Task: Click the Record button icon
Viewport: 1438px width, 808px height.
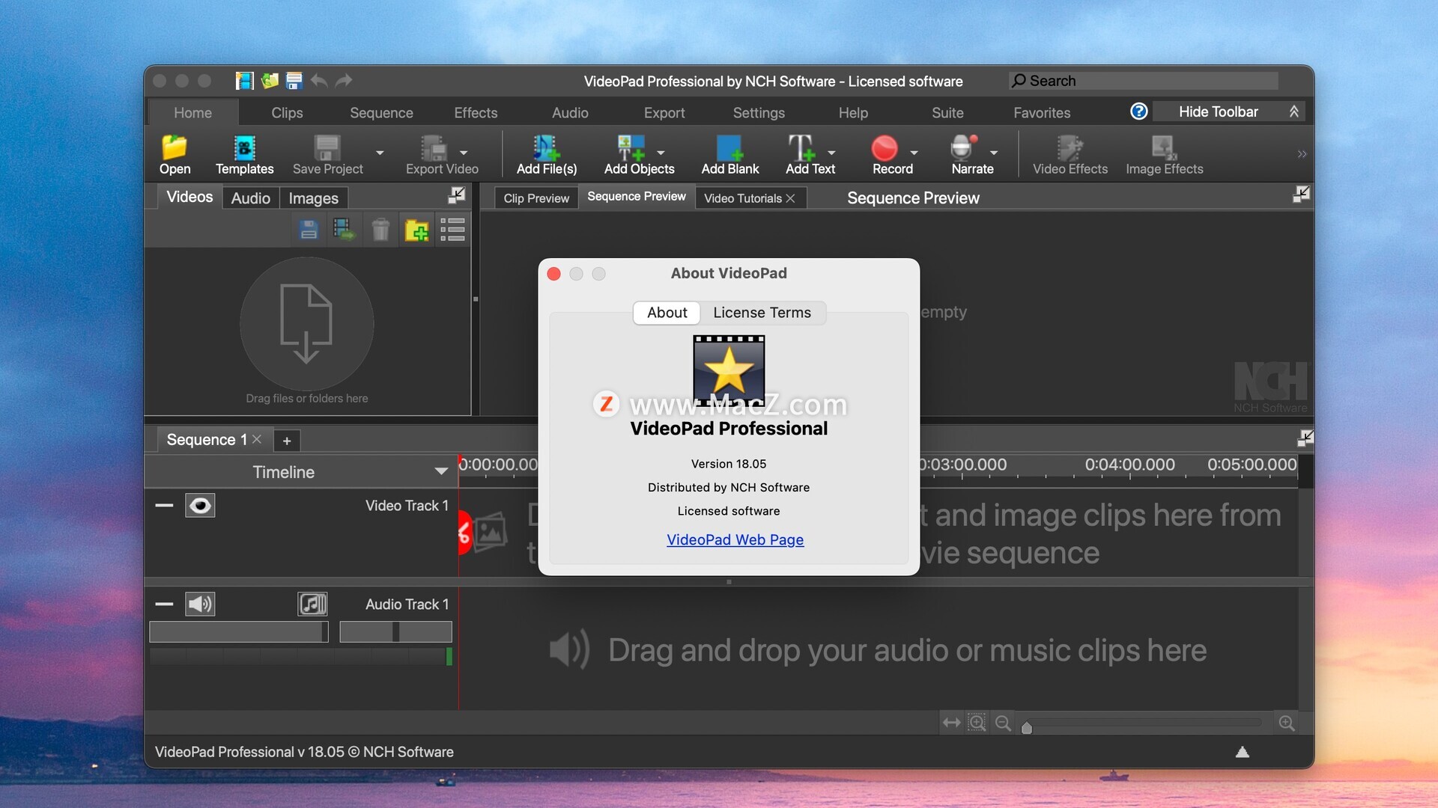Action: pos(884,148)
